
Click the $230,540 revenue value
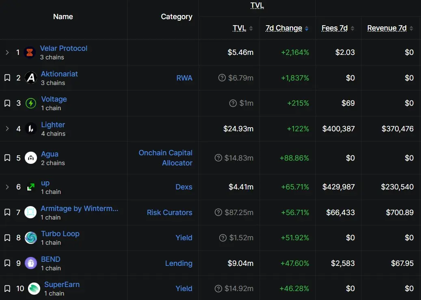click(x=397, y=187)
